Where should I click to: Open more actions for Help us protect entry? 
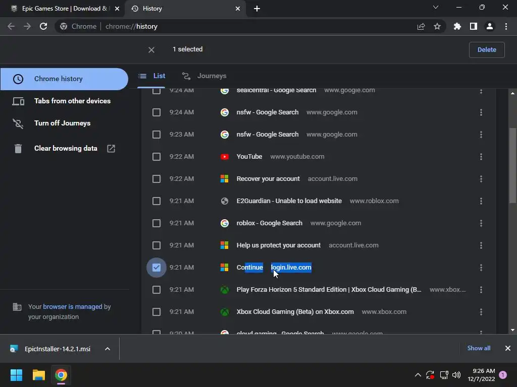tap(481, 245)
